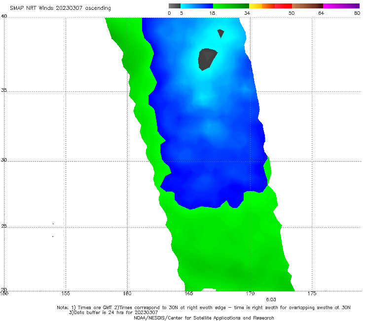Click the magenta-purple segment of the color bar
The image size is (365, 321).
[341, 6]
